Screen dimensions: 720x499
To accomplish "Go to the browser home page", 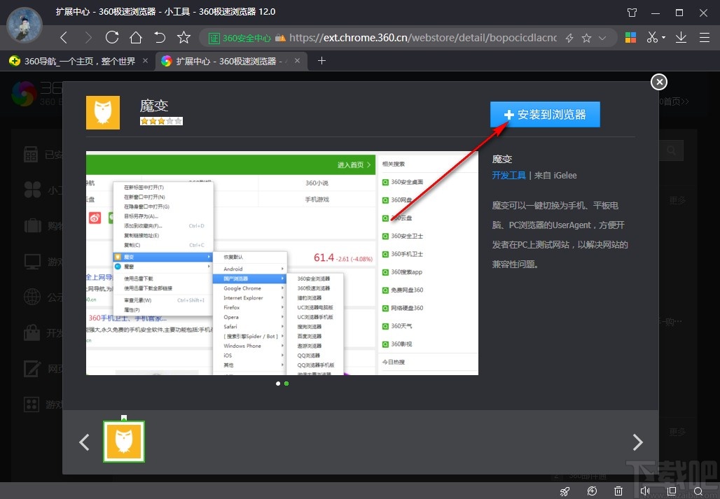I will click(135, 37).
